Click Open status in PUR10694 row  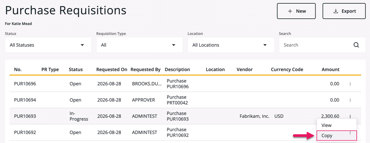point(75,100)
